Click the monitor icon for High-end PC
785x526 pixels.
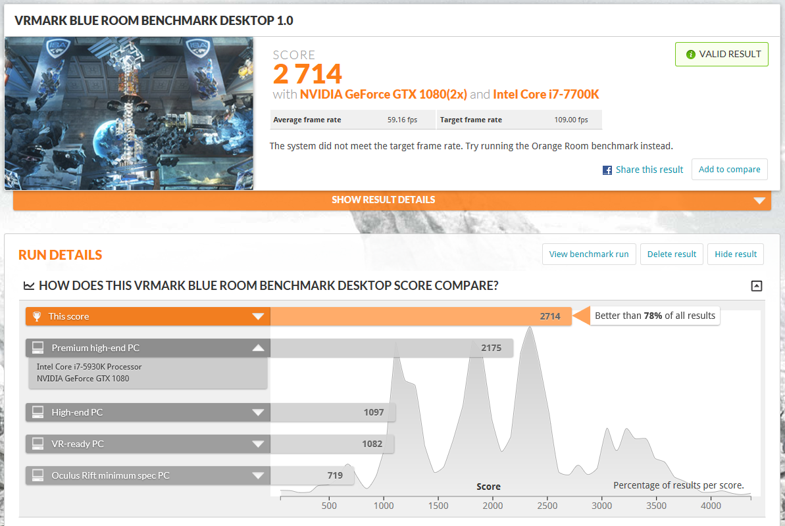click(38, 412)
